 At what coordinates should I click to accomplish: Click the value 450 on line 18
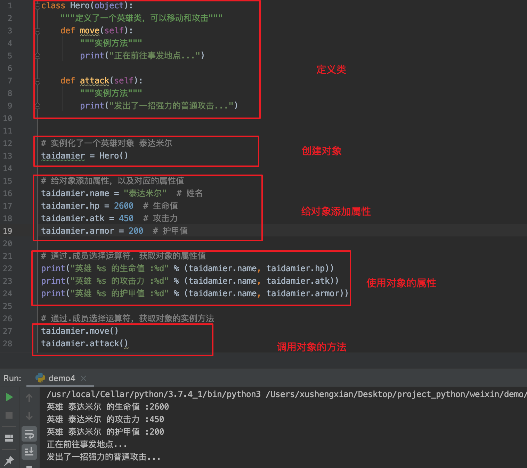126,218
